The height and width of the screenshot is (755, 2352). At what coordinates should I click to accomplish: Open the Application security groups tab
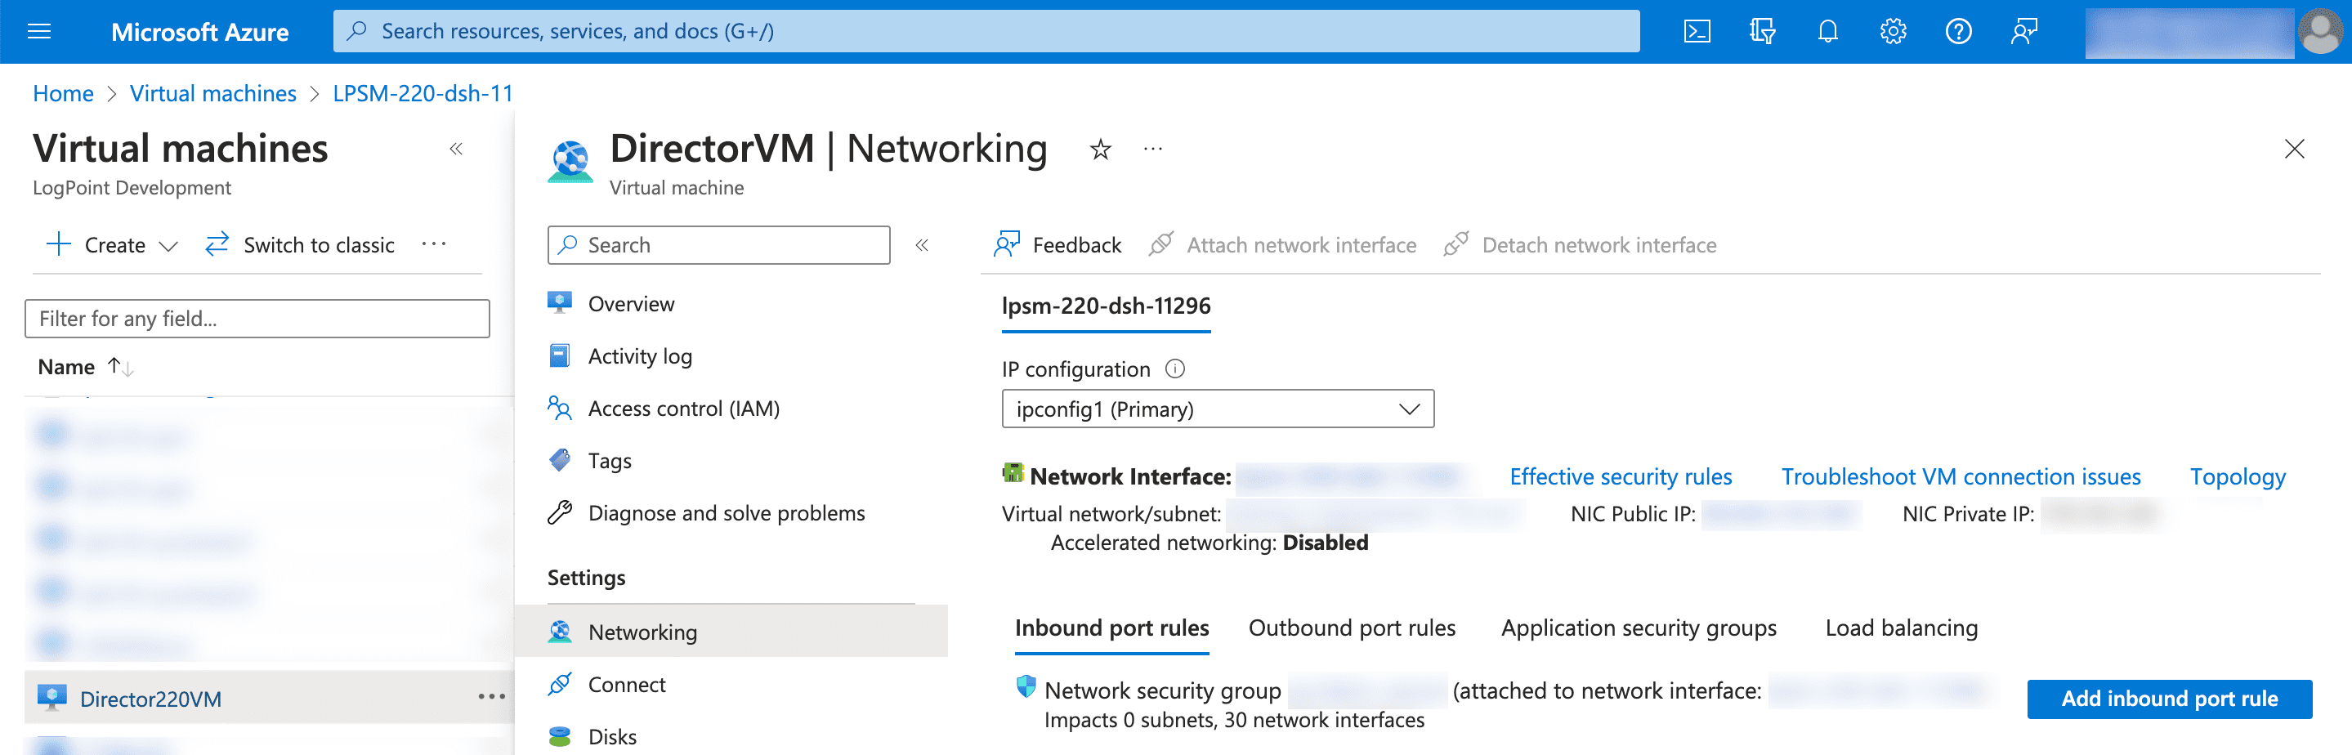pyautogui.click(x=1638, y=628)
